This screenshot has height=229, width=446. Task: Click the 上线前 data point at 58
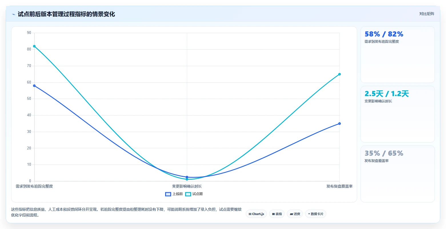(34, 86)
